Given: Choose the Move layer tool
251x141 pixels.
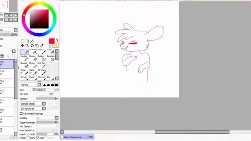Looking at the screenshot, I should (x=22, y=46).
